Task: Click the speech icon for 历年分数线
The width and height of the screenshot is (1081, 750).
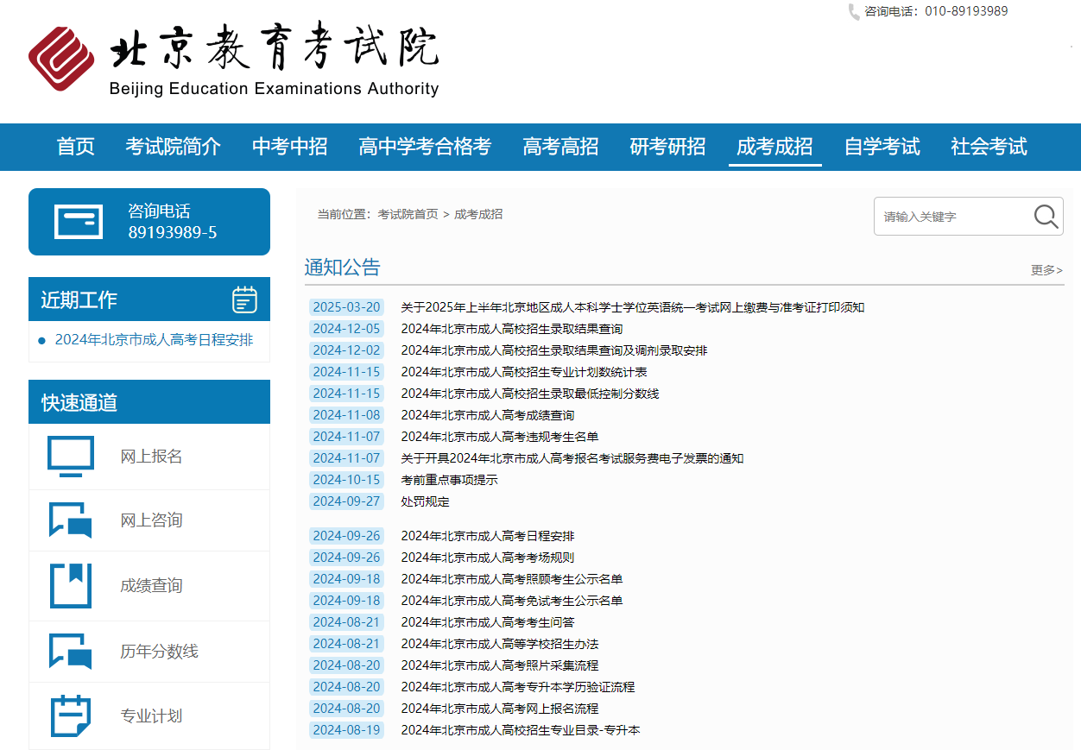Action: [x=71, y=652]
